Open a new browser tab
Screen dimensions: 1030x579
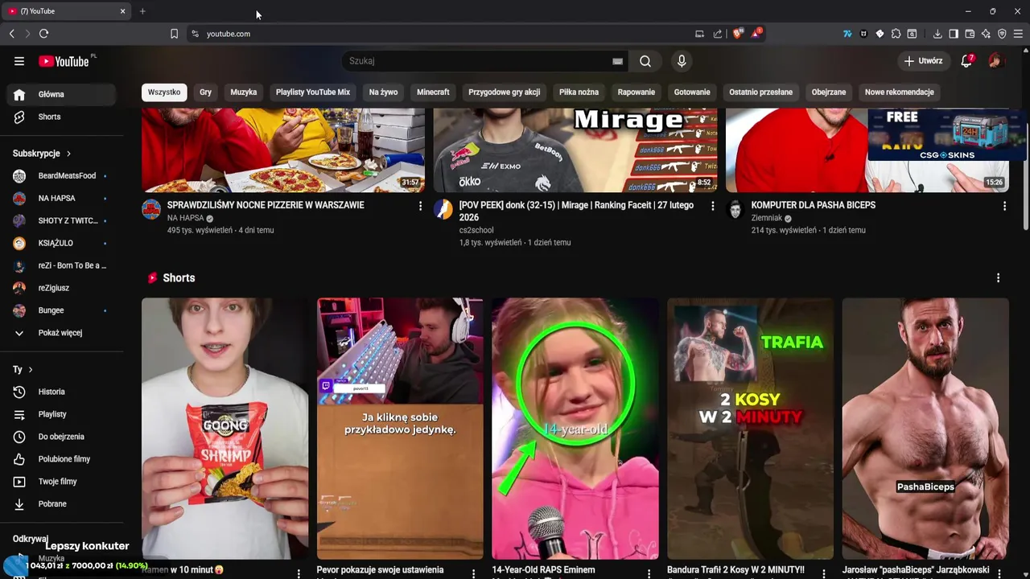tap(142, 11)
